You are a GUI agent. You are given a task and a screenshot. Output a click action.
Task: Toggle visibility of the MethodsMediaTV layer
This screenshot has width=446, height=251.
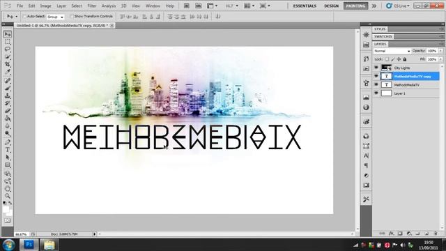click(x=376, y=85)
